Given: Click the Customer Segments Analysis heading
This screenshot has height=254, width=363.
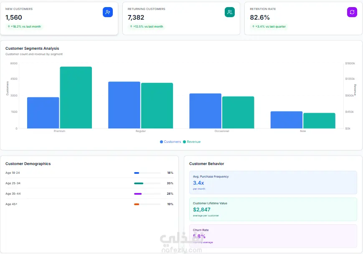Looking at the screenshot, I should point(32,48).
